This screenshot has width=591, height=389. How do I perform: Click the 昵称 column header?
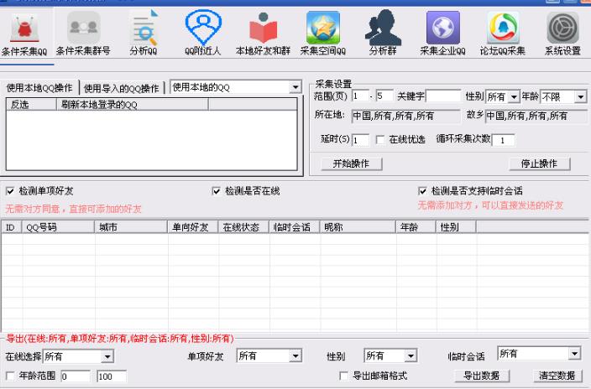[x=358, y=227]
